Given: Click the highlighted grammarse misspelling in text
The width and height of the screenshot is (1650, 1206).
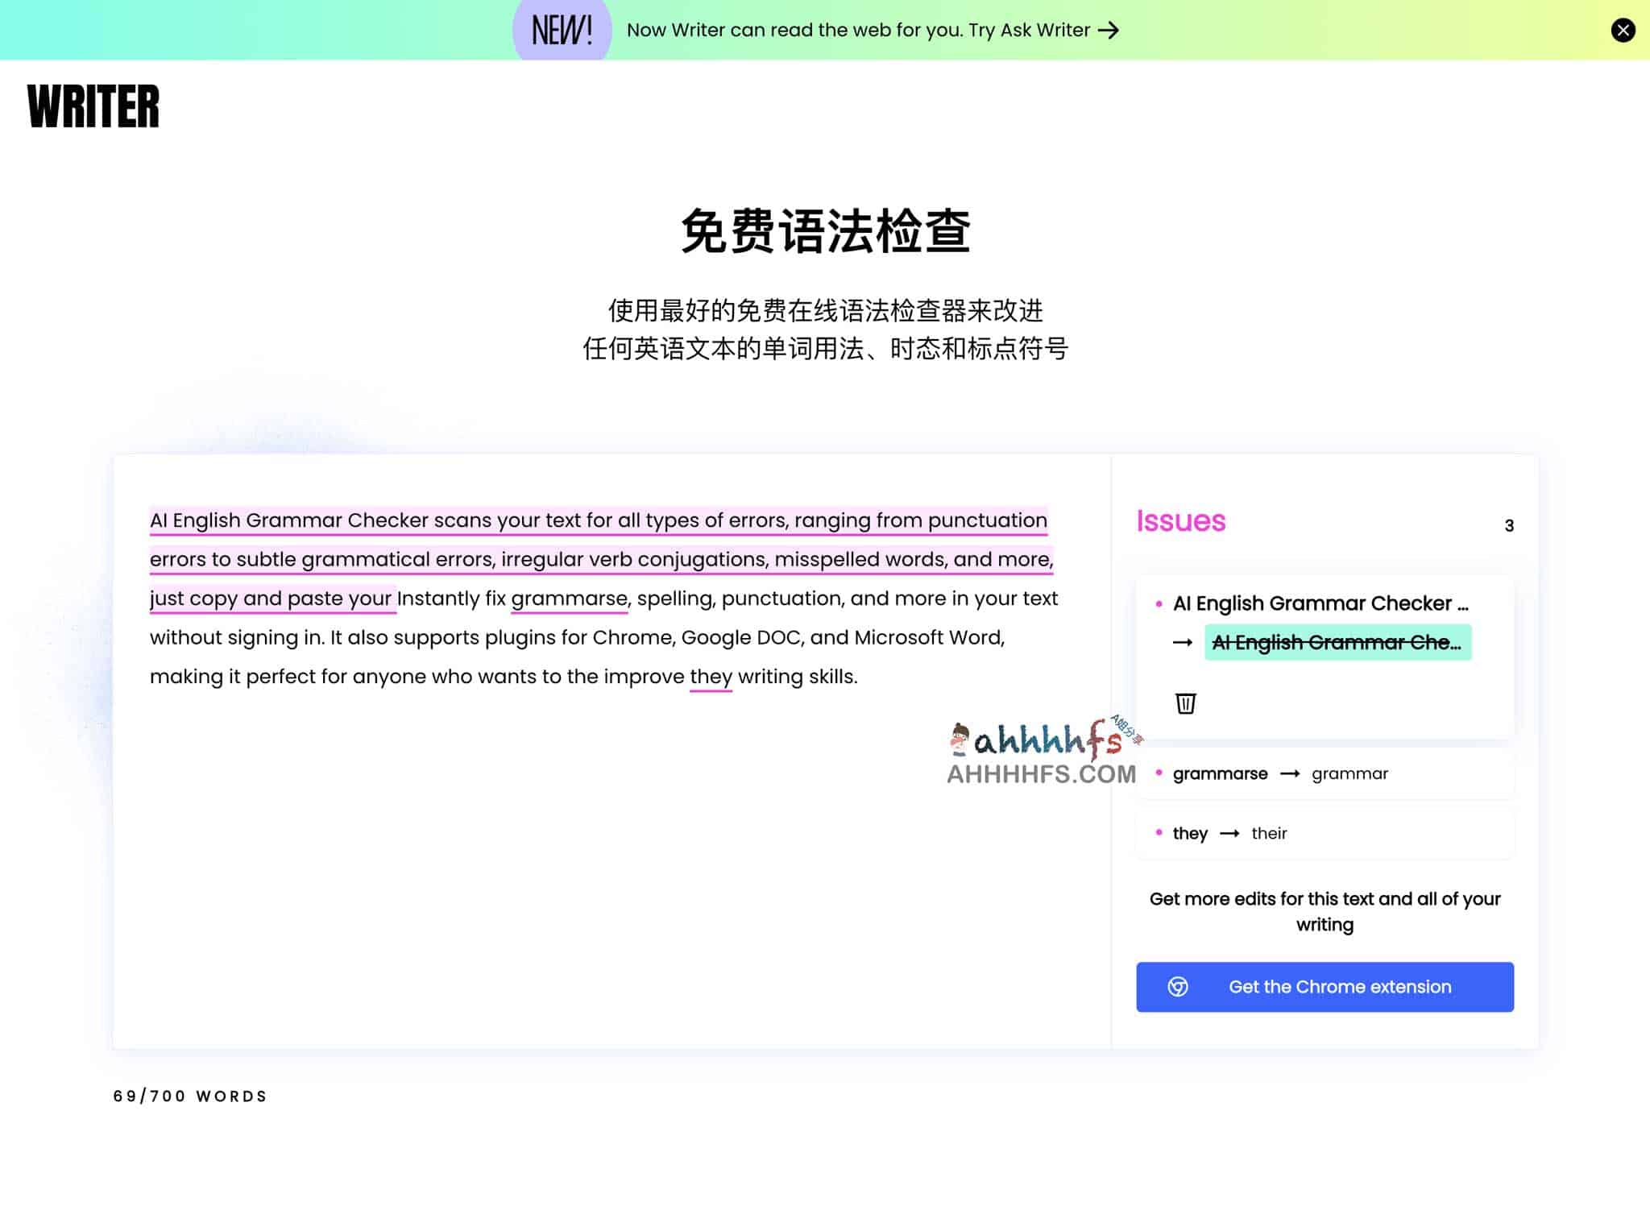Looking at the screenshot, I should point(567,597).
